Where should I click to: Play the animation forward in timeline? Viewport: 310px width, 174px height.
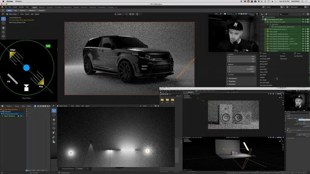pyautogui.click(x=45, y=106)
